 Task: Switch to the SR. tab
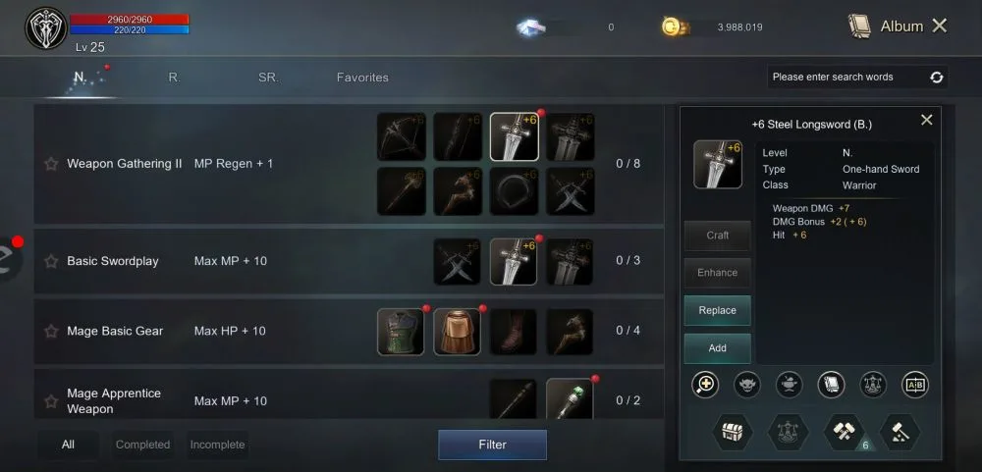click(x=269, y=78)
